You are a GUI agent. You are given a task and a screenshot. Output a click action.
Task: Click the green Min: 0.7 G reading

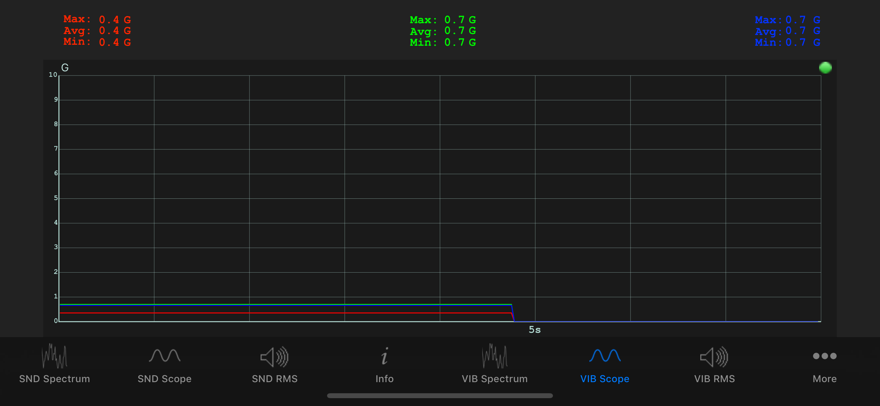[443, 42]
